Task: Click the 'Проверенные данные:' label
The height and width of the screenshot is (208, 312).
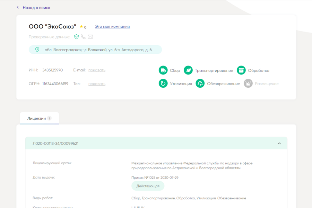Action: [x=50, y=37]
